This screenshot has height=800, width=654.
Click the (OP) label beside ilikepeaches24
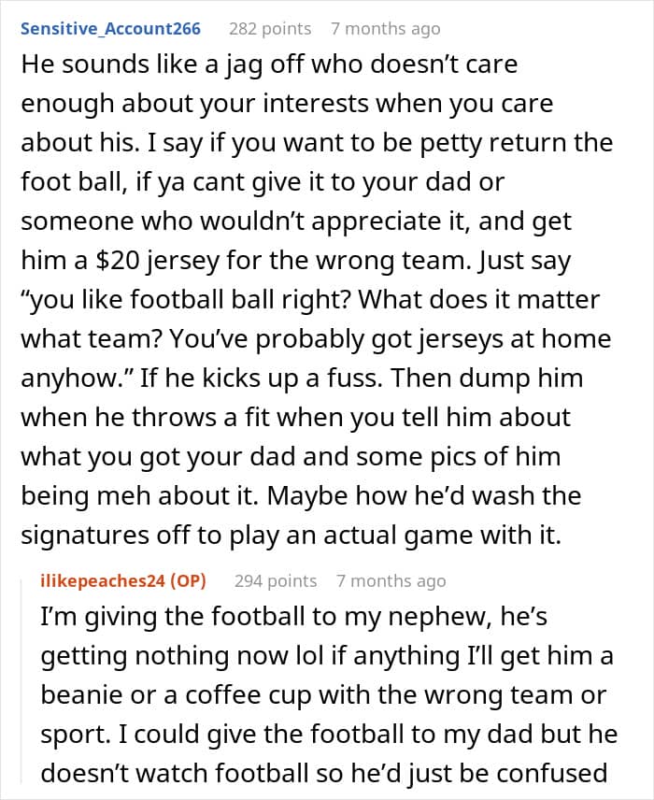(x=186, y=580)
